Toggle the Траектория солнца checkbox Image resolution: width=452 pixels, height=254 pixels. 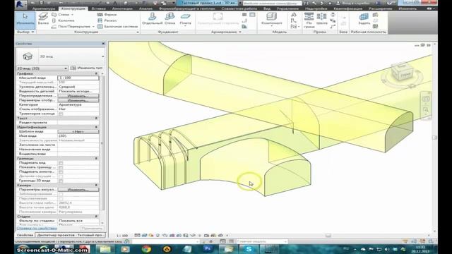[61, 114]
